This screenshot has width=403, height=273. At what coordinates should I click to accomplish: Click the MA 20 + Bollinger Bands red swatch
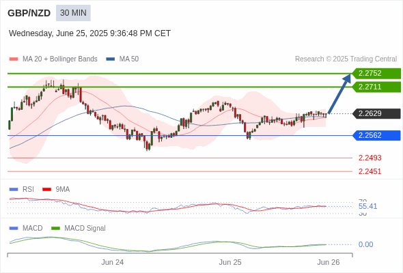(14, 59)
